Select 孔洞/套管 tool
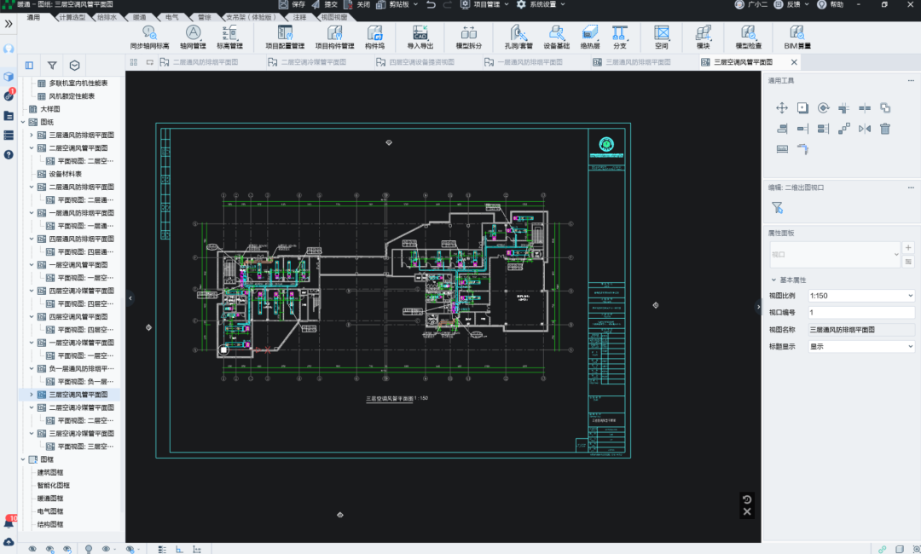Viewport: 921px width, 554px height. click(518, 37)
